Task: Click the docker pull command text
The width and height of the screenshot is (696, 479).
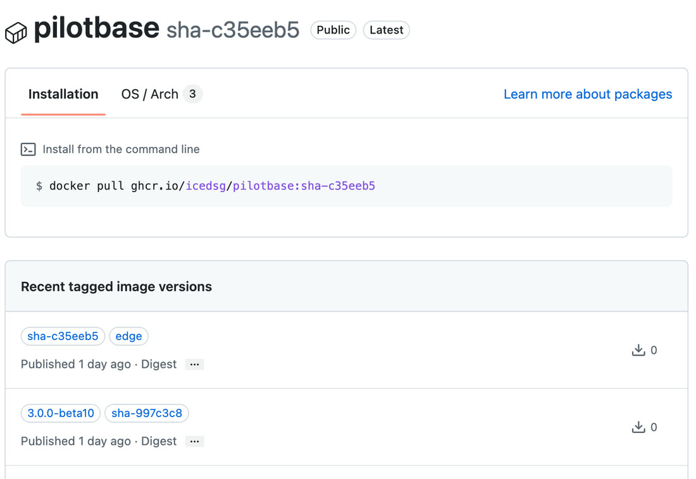Action: [212, 186]
